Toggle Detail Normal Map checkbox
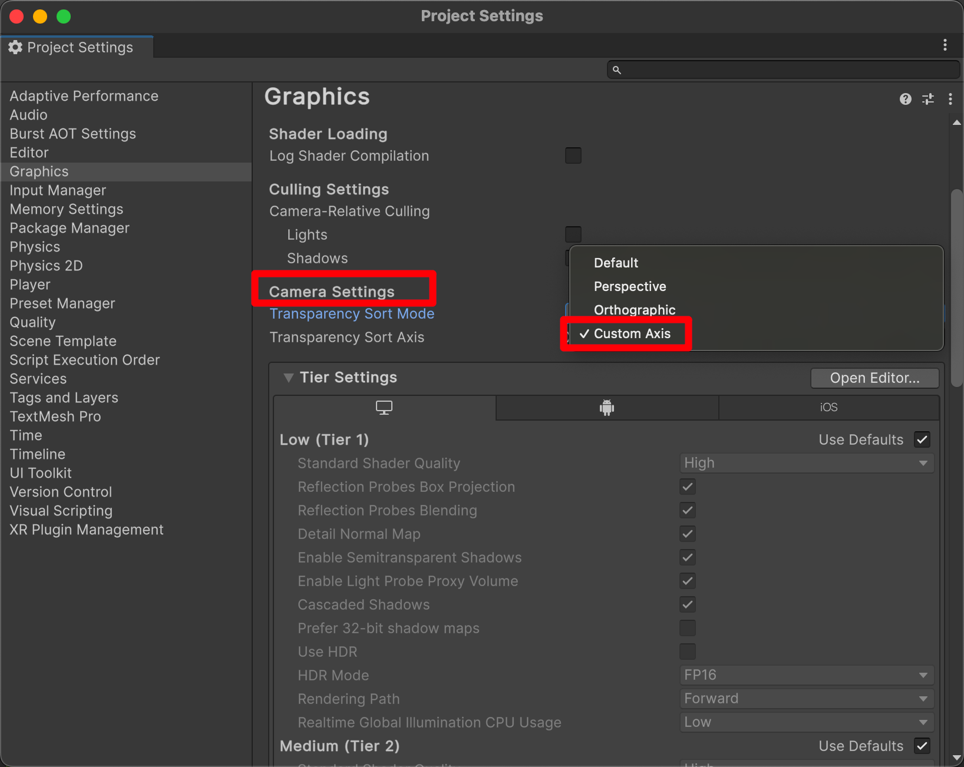This screenshot has height=767, width=964. [x=688, y=534]
